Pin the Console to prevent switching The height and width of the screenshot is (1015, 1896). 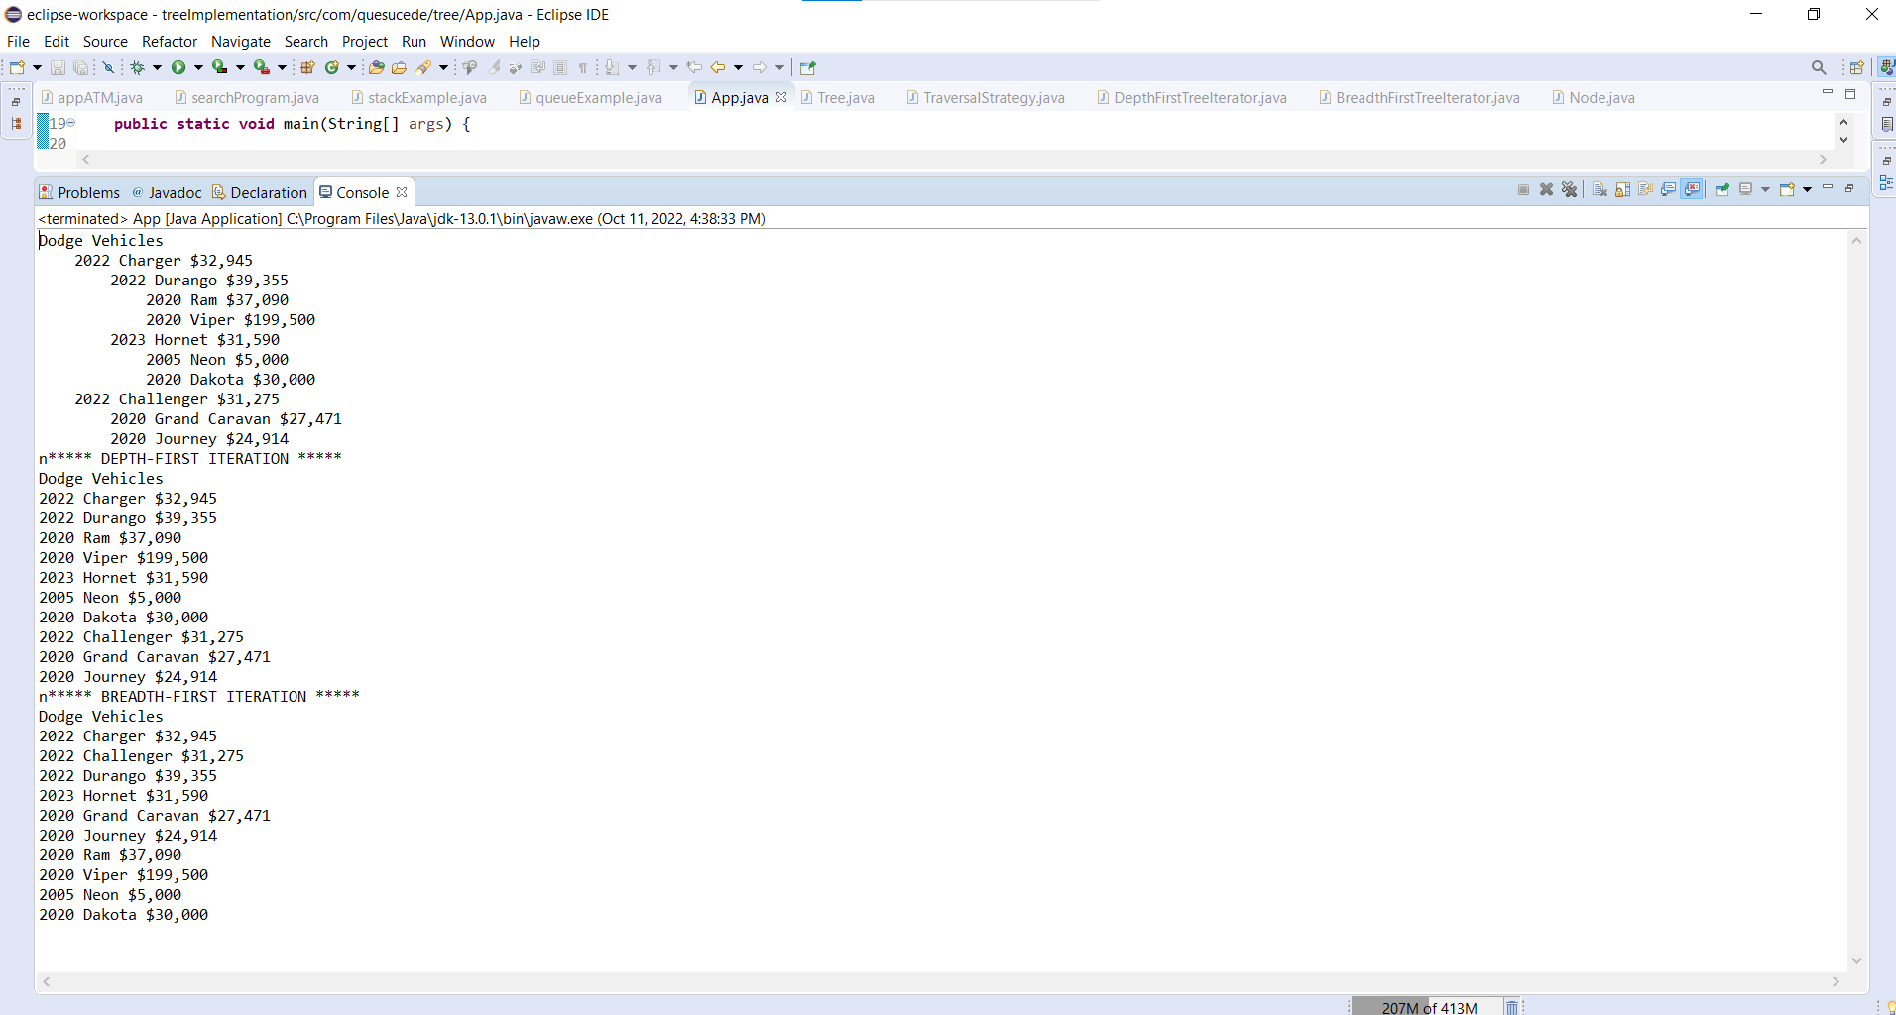(1723, 189)
